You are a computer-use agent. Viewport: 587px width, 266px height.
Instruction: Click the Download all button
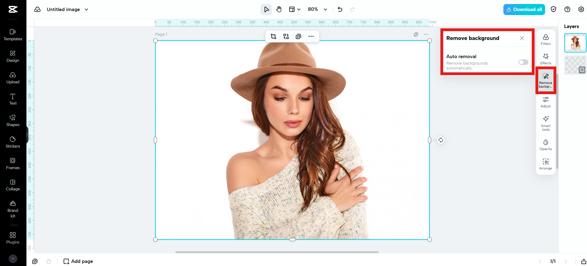pyautogui.click(x=524, y=10)
